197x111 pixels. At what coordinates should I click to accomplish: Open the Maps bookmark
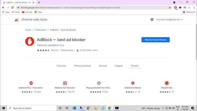[38, 12]
